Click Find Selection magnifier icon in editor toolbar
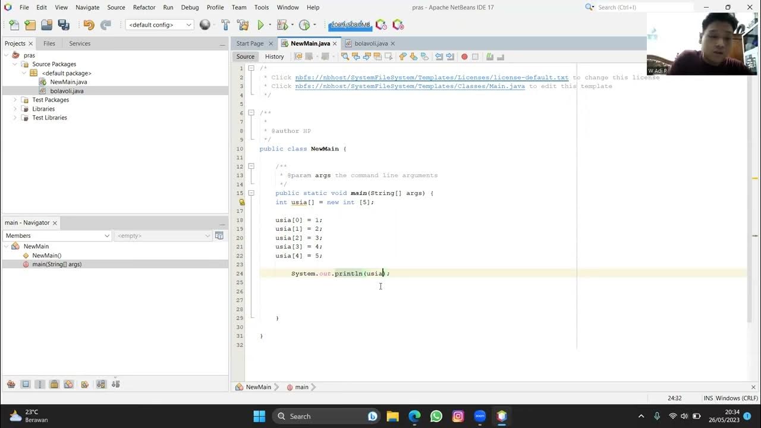The width and height of the screenshot is (761, 428). pyautogui.click(x=345, y=56)
